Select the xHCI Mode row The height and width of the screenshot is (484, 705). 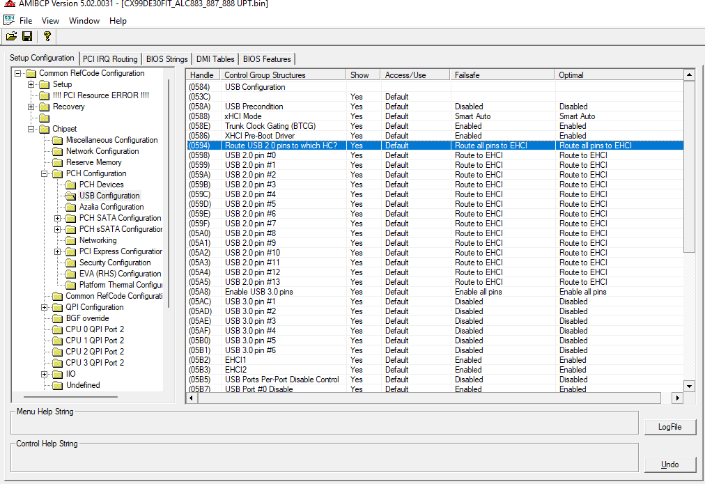click(435, 116)
